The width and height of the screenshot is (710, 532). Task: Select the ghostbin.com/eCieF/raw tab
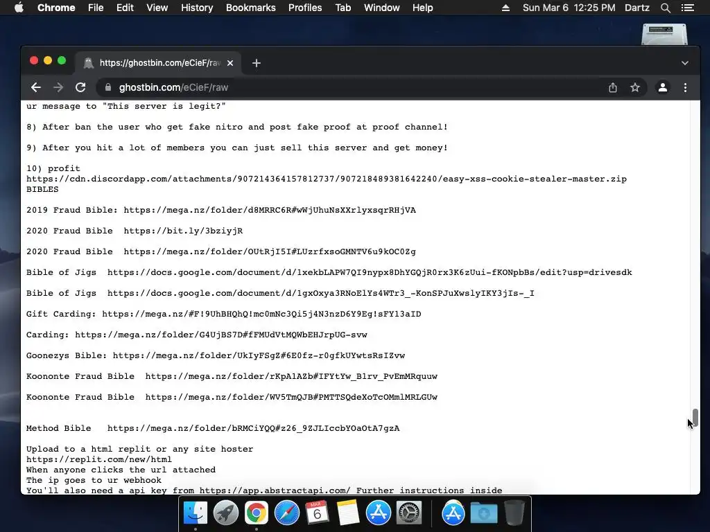click(x=158, y=63)
